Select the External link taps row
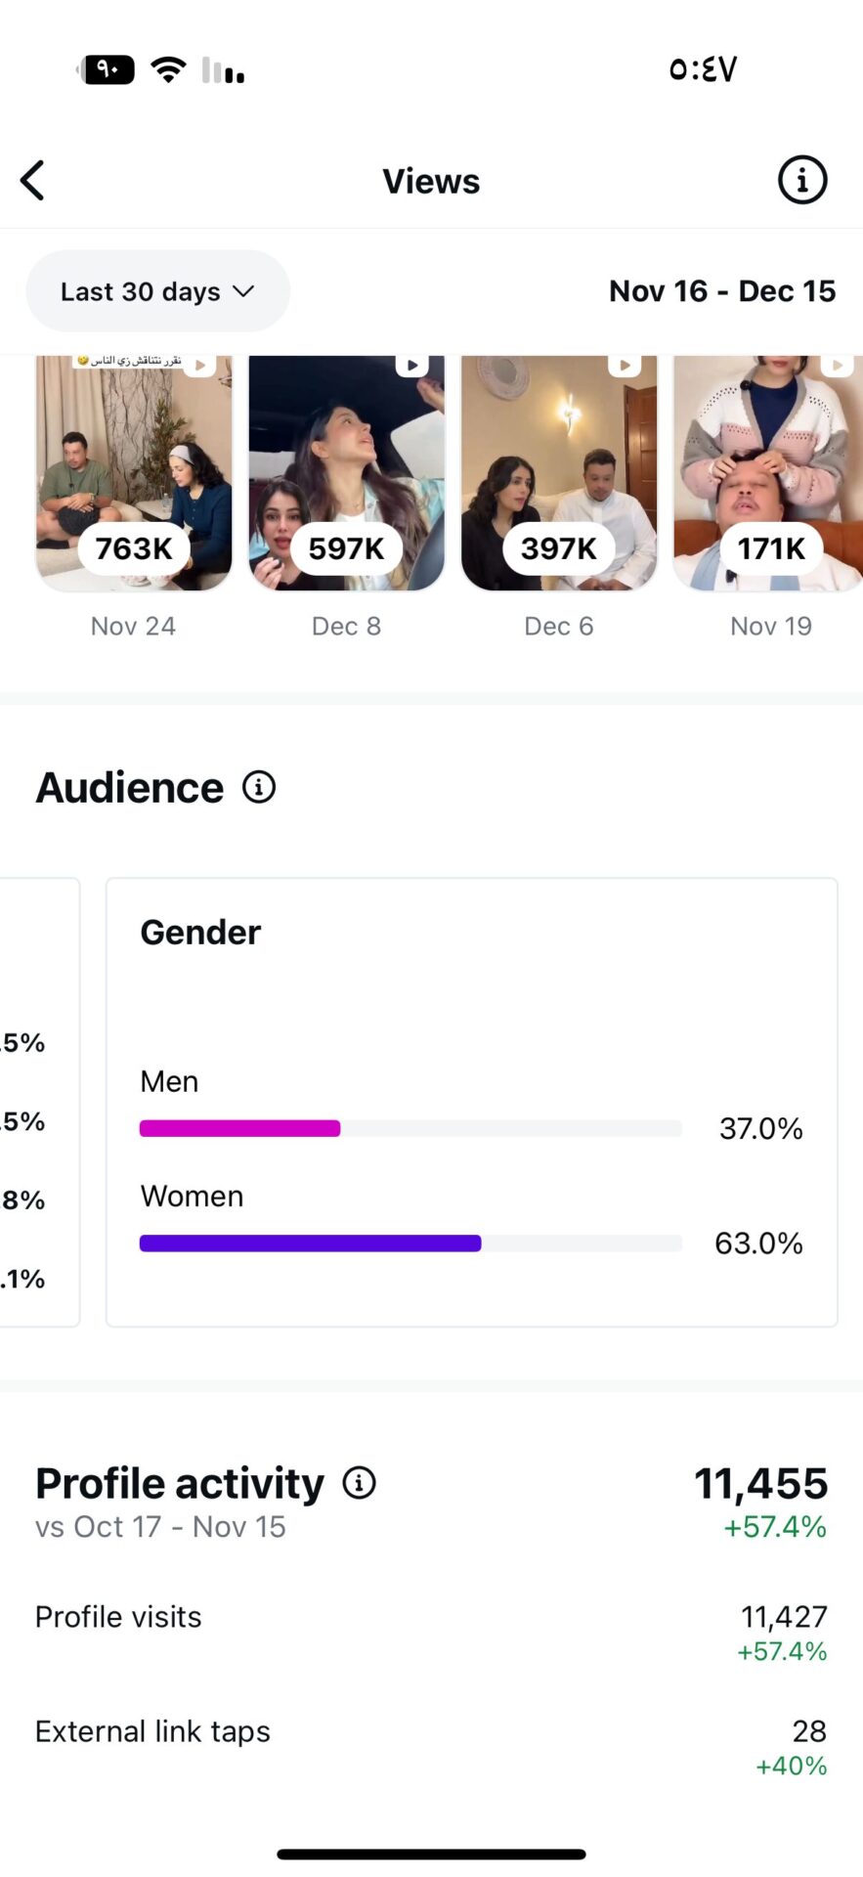Screen dimensions: 863x1877 tap(431, 1745)
